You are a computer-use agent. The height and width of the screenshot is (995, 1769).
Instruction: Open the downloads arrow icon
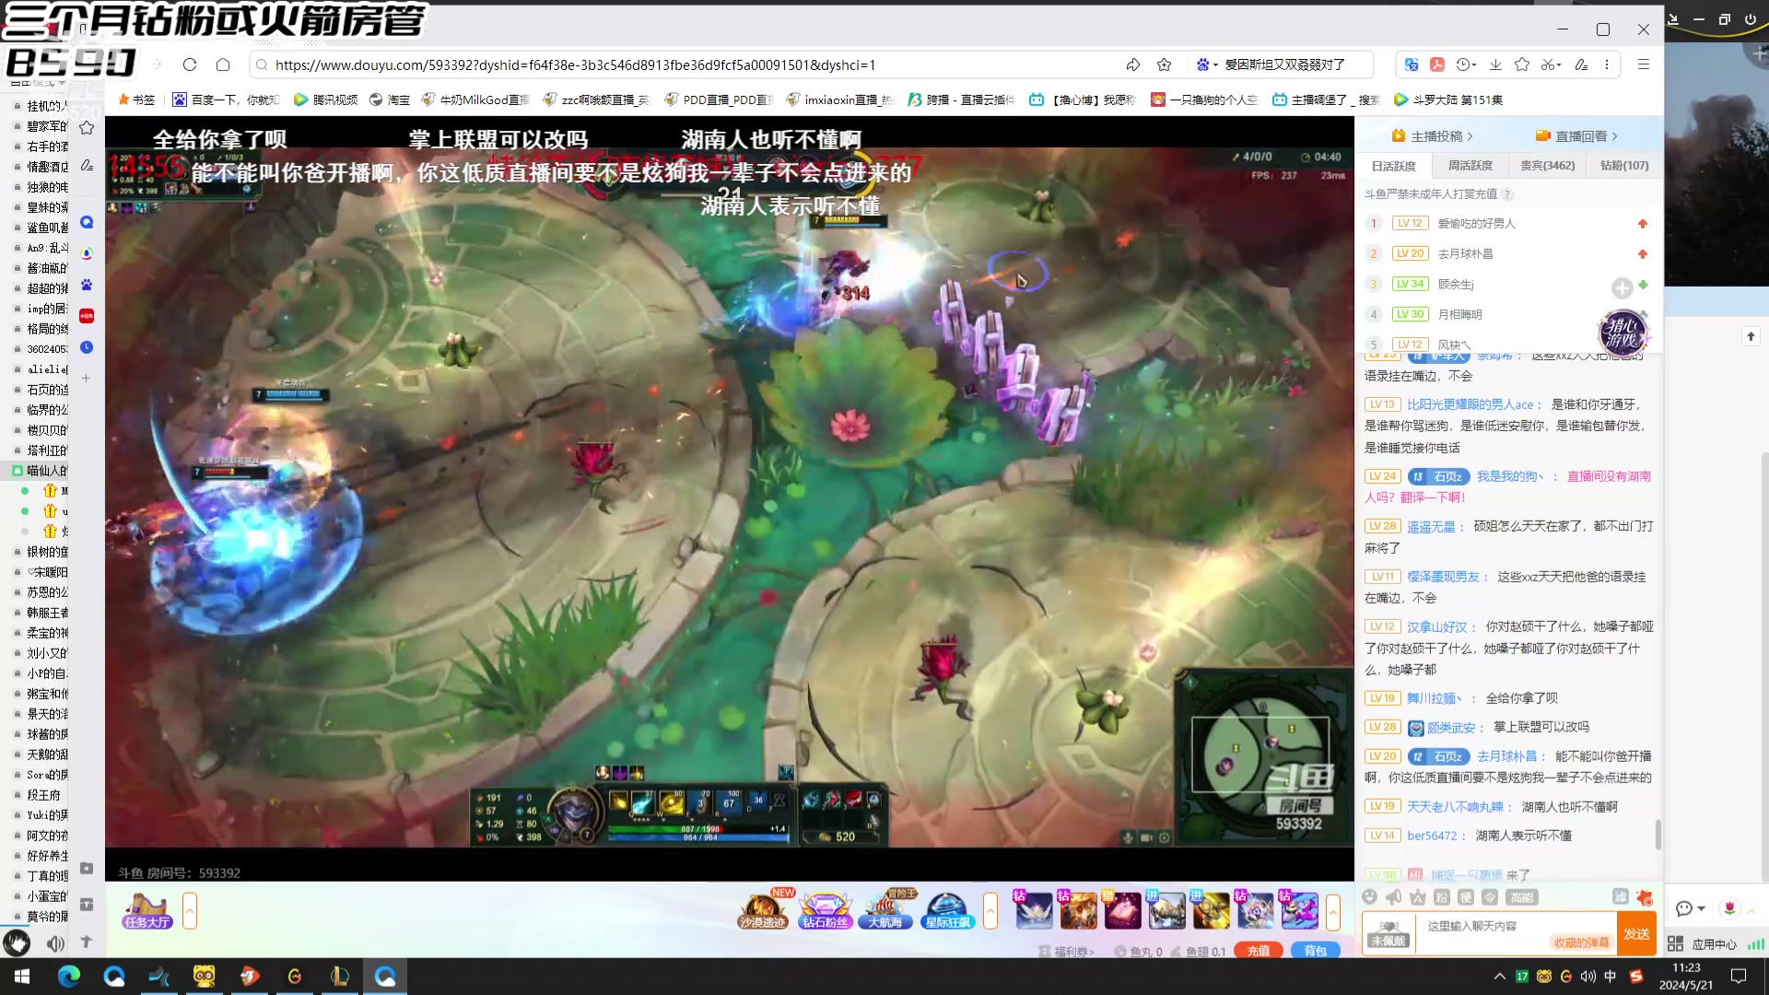click(1495, 64)
